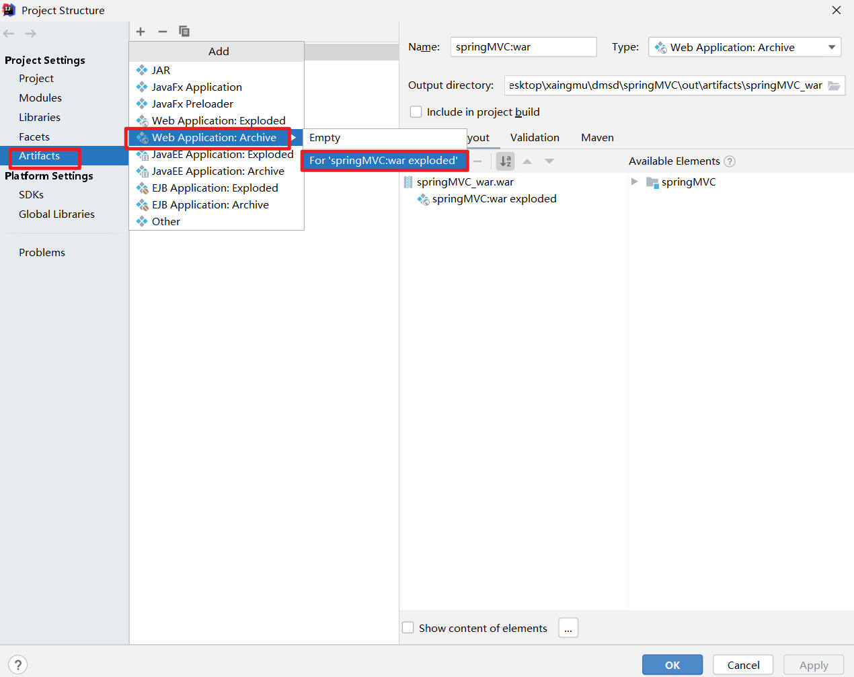Add a new artifact with the plus icon
Screen dimensions: 854x677
pos(141,31)
